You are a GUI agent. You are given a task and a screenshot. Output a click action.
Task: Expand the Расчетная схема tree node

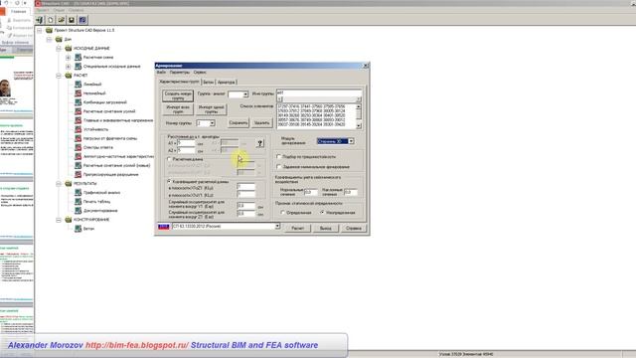coord(69,58)
